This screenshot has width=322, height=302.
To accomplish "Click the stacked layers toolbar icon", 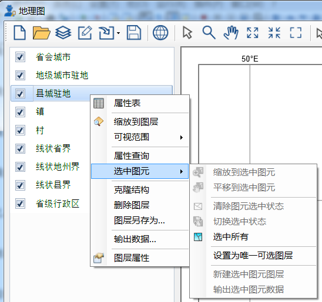I will click(63, 33).
